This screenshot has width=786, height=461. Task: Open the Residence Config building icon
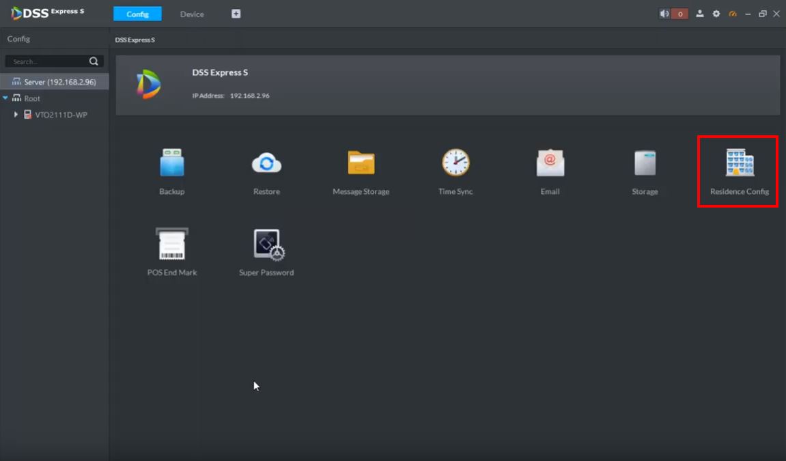[740, 163]
